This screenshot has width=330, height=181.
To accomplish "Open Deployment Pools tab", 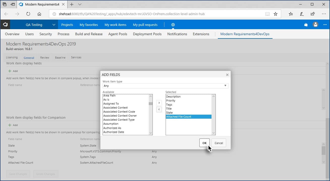I will (147, 34).
